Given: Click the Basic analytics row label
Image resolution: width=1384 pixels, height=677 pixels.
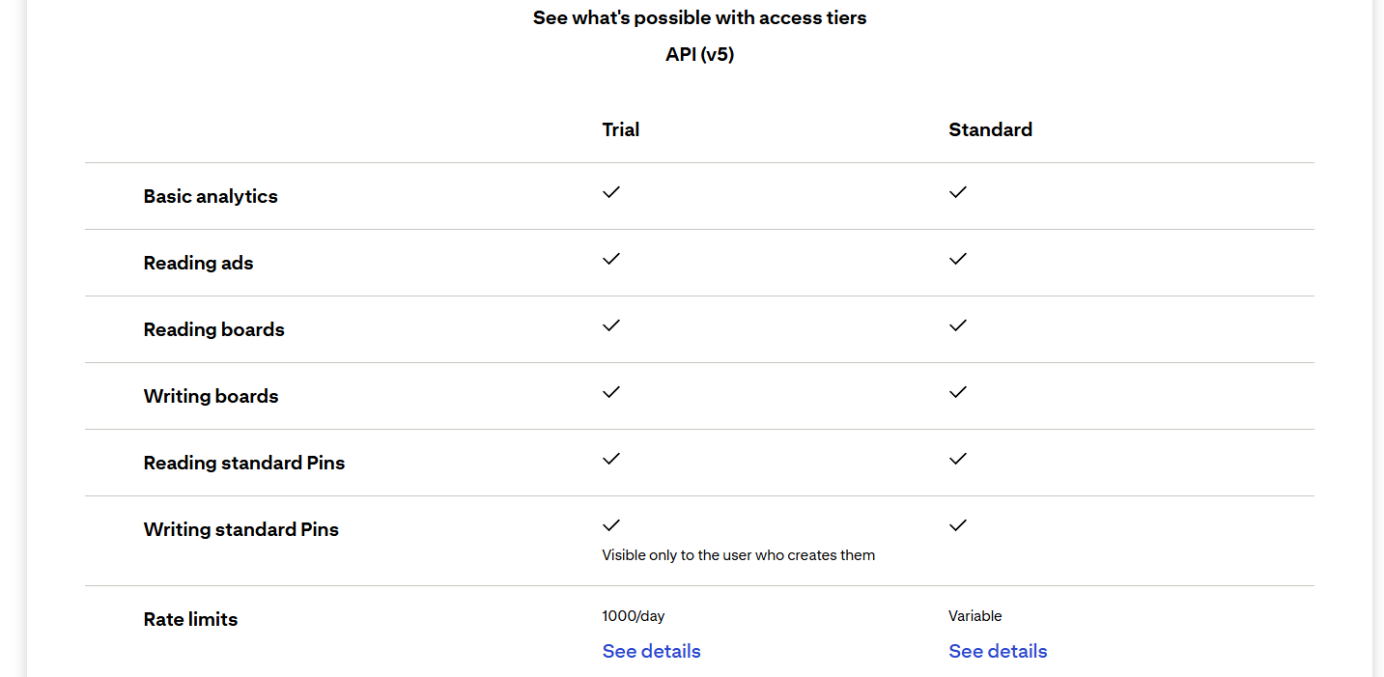Looking at the screenshot, I should coord(211,195).
